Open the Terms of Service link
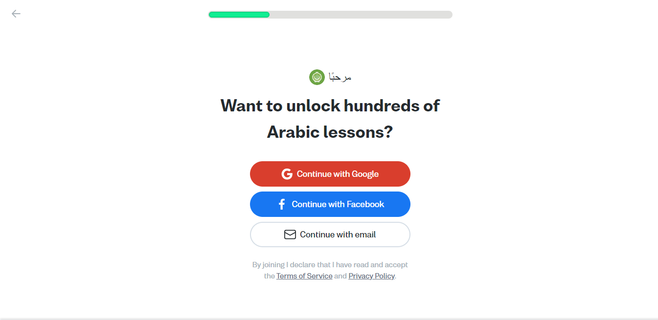The image size is (658, 320). [304, 276]
